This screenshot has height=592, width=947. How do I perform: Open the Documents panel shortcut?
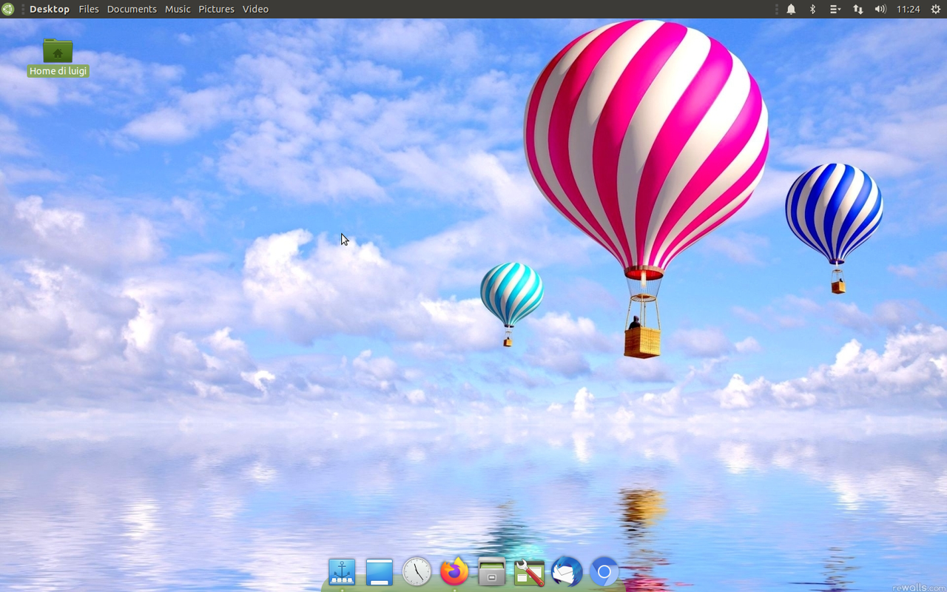pyautogui.click(x=132, y=9)
